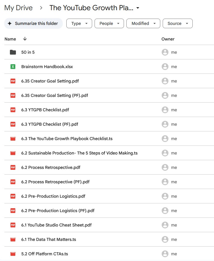214x261 pixels.
Task: Click the folder icon for 50 in 5
Action: (x=13, y=52)
